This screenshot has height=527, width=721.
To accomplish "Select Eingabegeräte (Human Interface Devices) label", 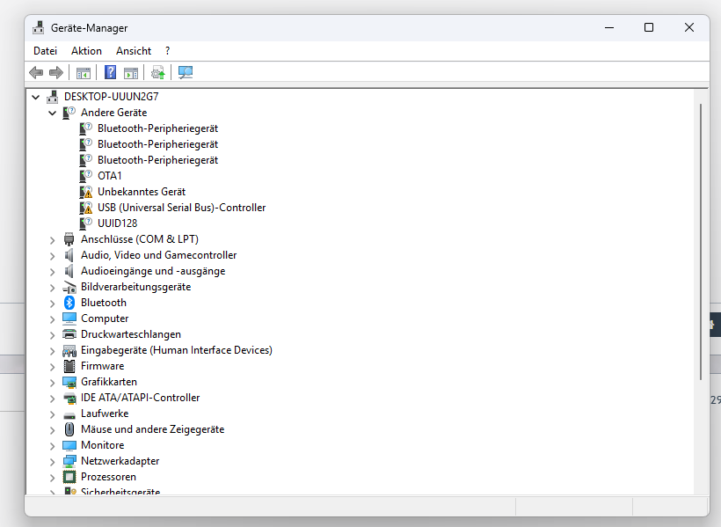I will coord(177,350).
